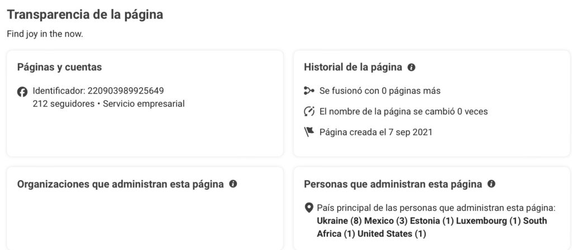Open info icon beside 'Organizaciones que administran esta página'
Viewport: 572px width, 250px height.
[x=233, y=184]
